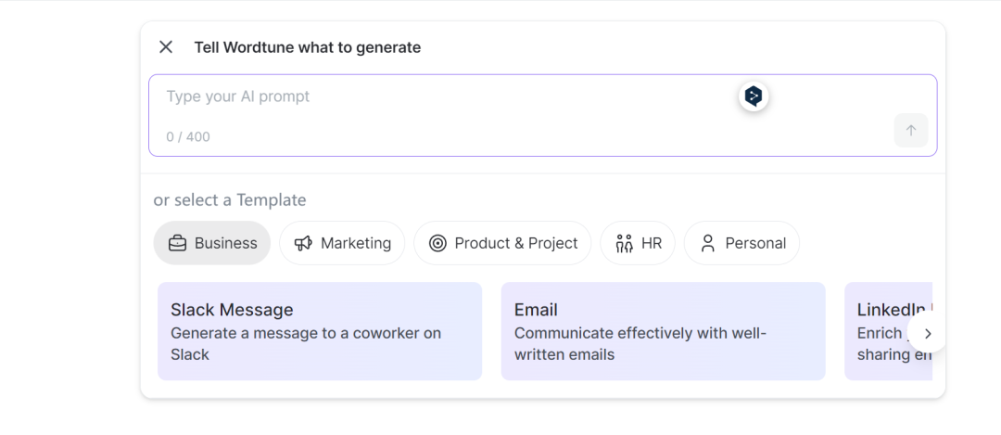
Task: Click the briefcase icon on Business
Action: coord(177,243)
